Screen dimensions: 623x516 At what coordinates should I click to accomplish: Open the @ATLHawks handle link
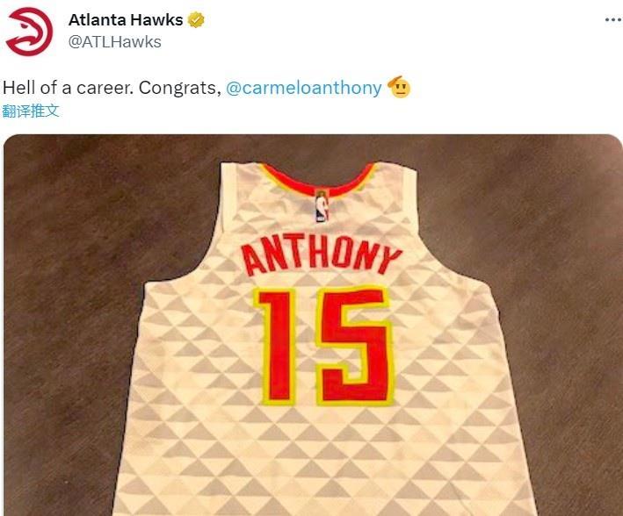pyautogui.click(x=115, y=42)
